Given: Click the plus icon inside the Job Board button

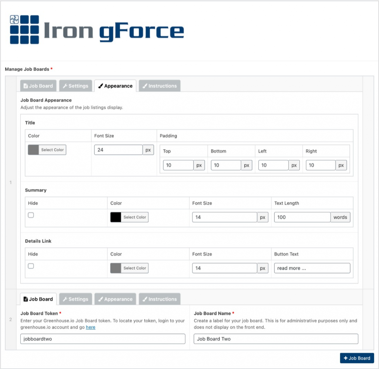Looking at the screenshot, I should [x=346, y=358].
